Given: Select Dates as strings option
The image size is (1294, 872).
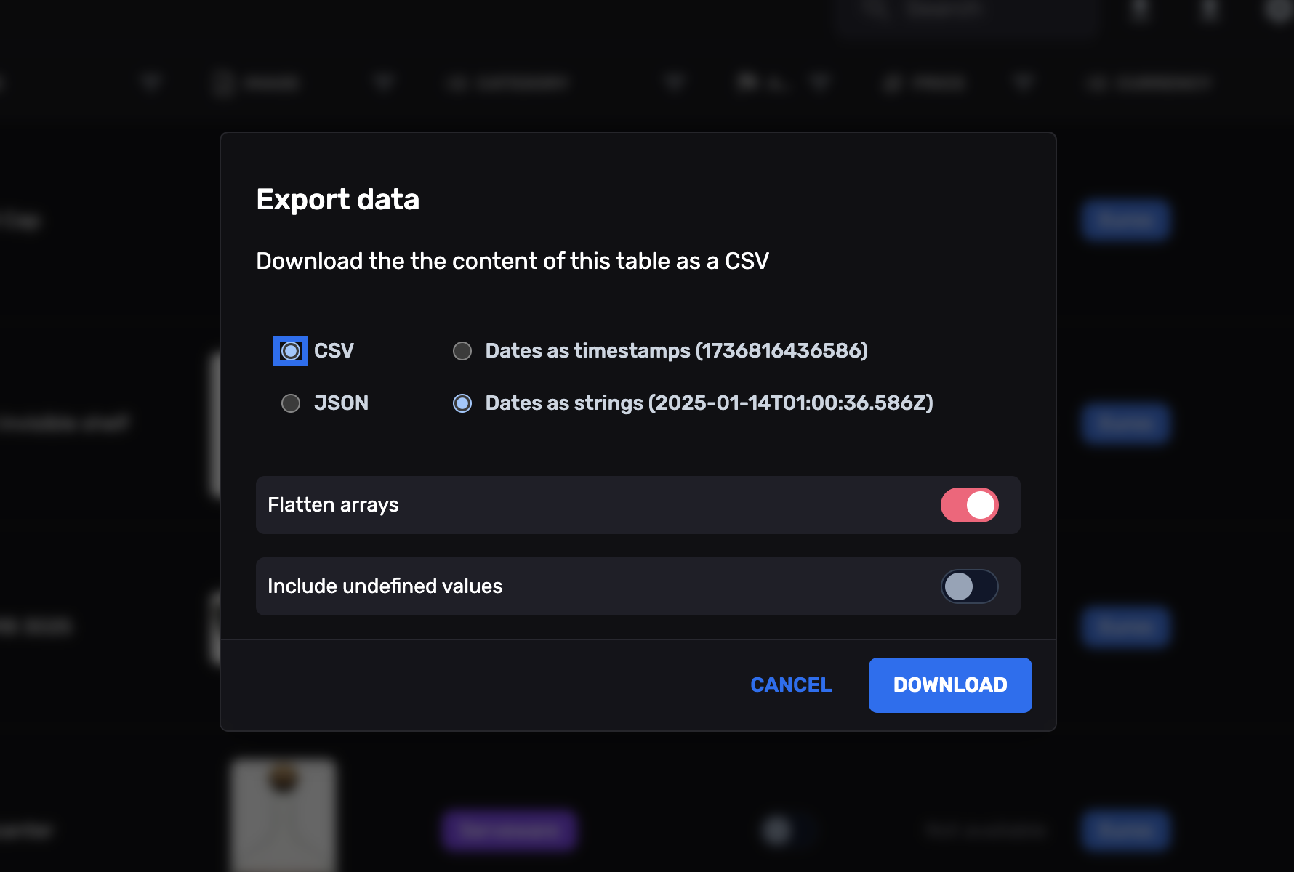Looking at the screenshot, I should point(462,403).
